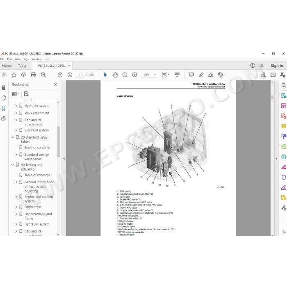Open the security lock panel
This screenshot has height=287, width=287.
(x=3, y=87)
